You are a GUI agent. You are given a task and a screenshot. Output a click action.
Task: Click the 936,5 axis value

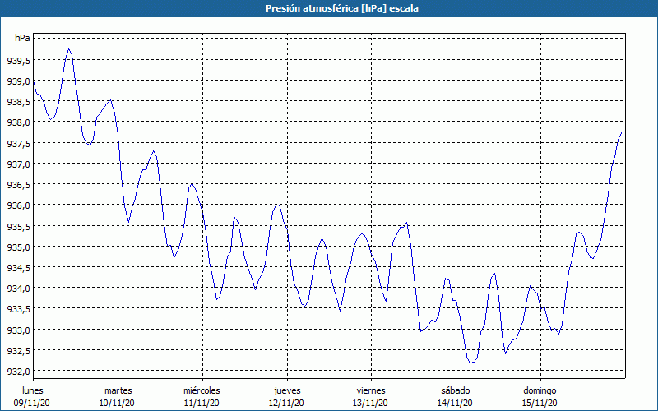(x=18, y=185)
